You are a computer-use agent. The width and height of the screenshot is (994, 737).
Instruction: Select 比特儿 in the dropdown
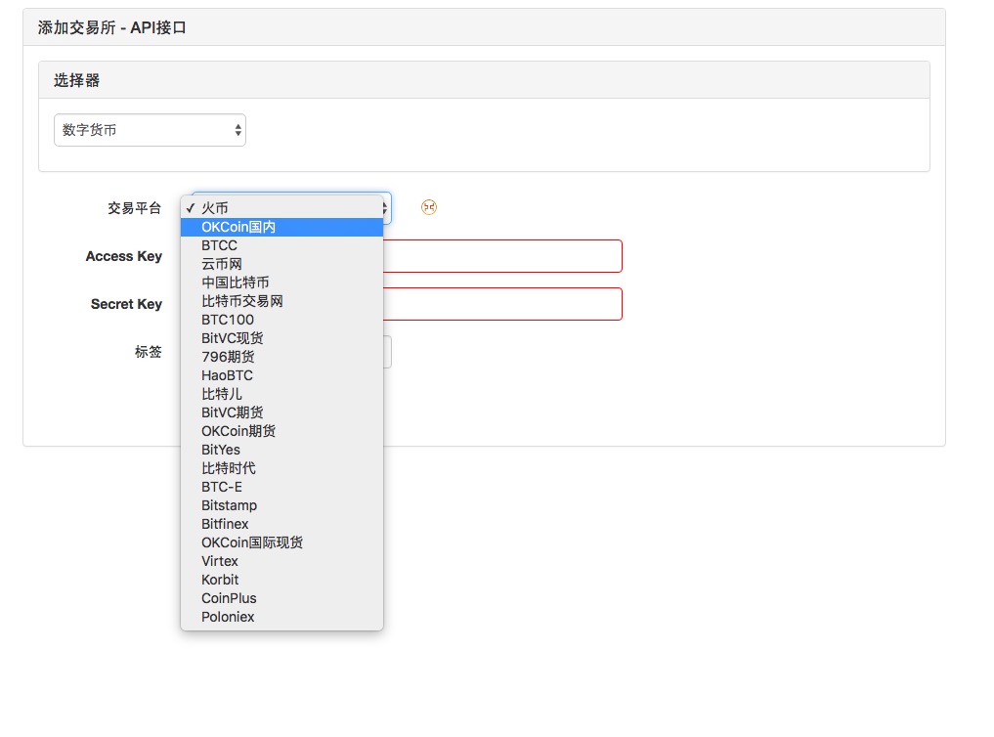[x=282, y=394]
